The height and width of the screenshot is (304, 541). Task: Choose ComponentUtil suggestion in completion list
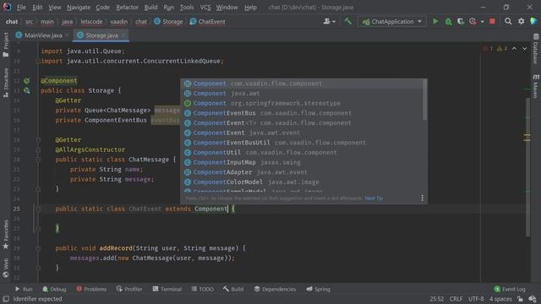pos(302,152)
